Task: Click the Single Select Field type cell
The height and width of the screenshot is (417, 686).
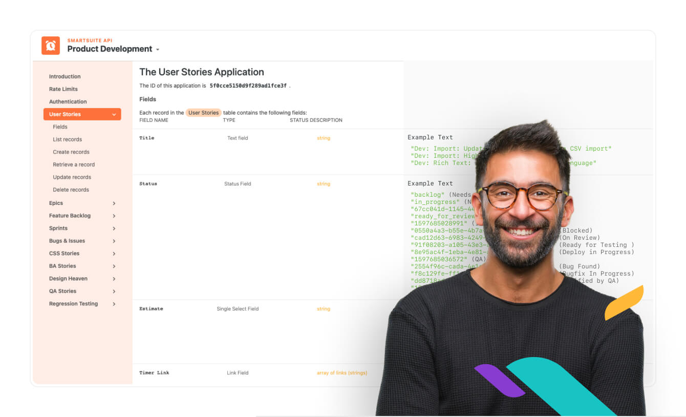Action: (x=238, y=309)
